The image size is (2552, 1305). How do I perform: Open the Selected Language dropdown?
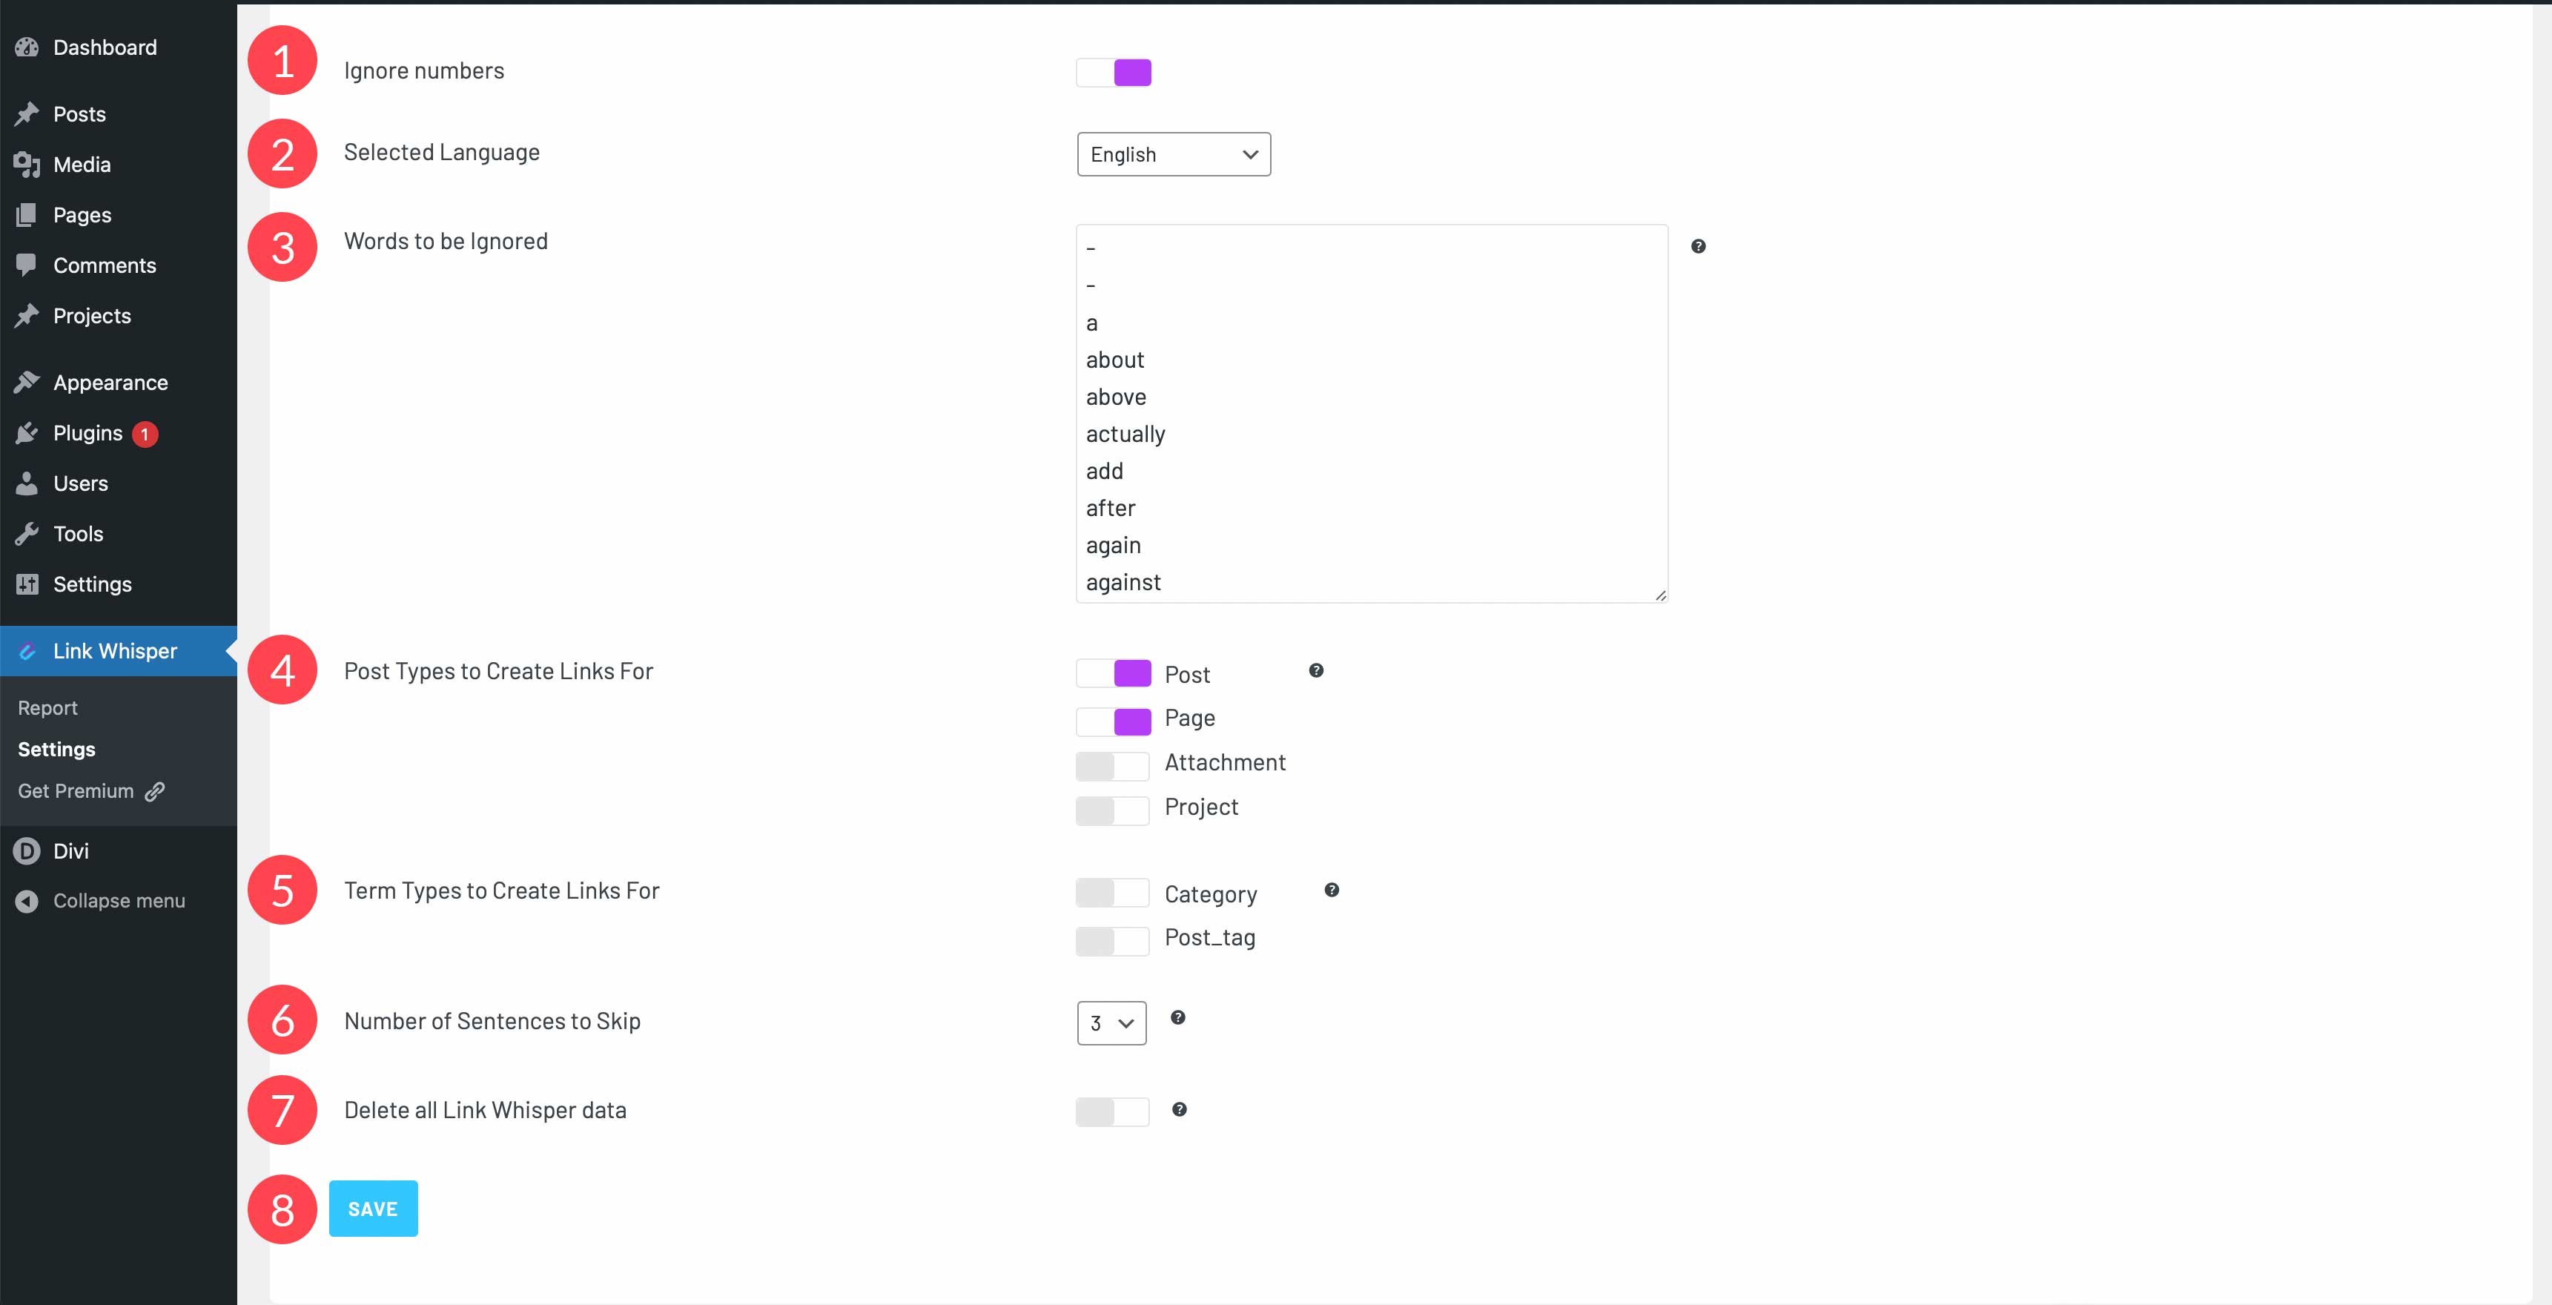tap(1169, 153)
